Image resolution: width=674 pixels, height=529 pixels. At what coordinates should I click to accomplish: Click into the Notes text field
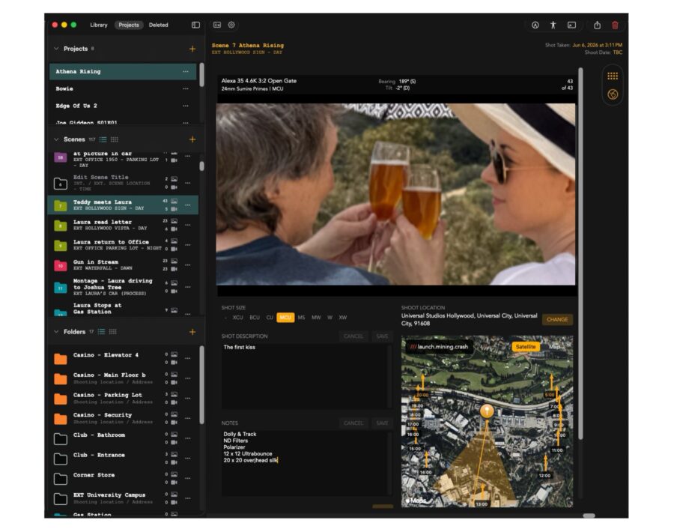pos(306,463)
